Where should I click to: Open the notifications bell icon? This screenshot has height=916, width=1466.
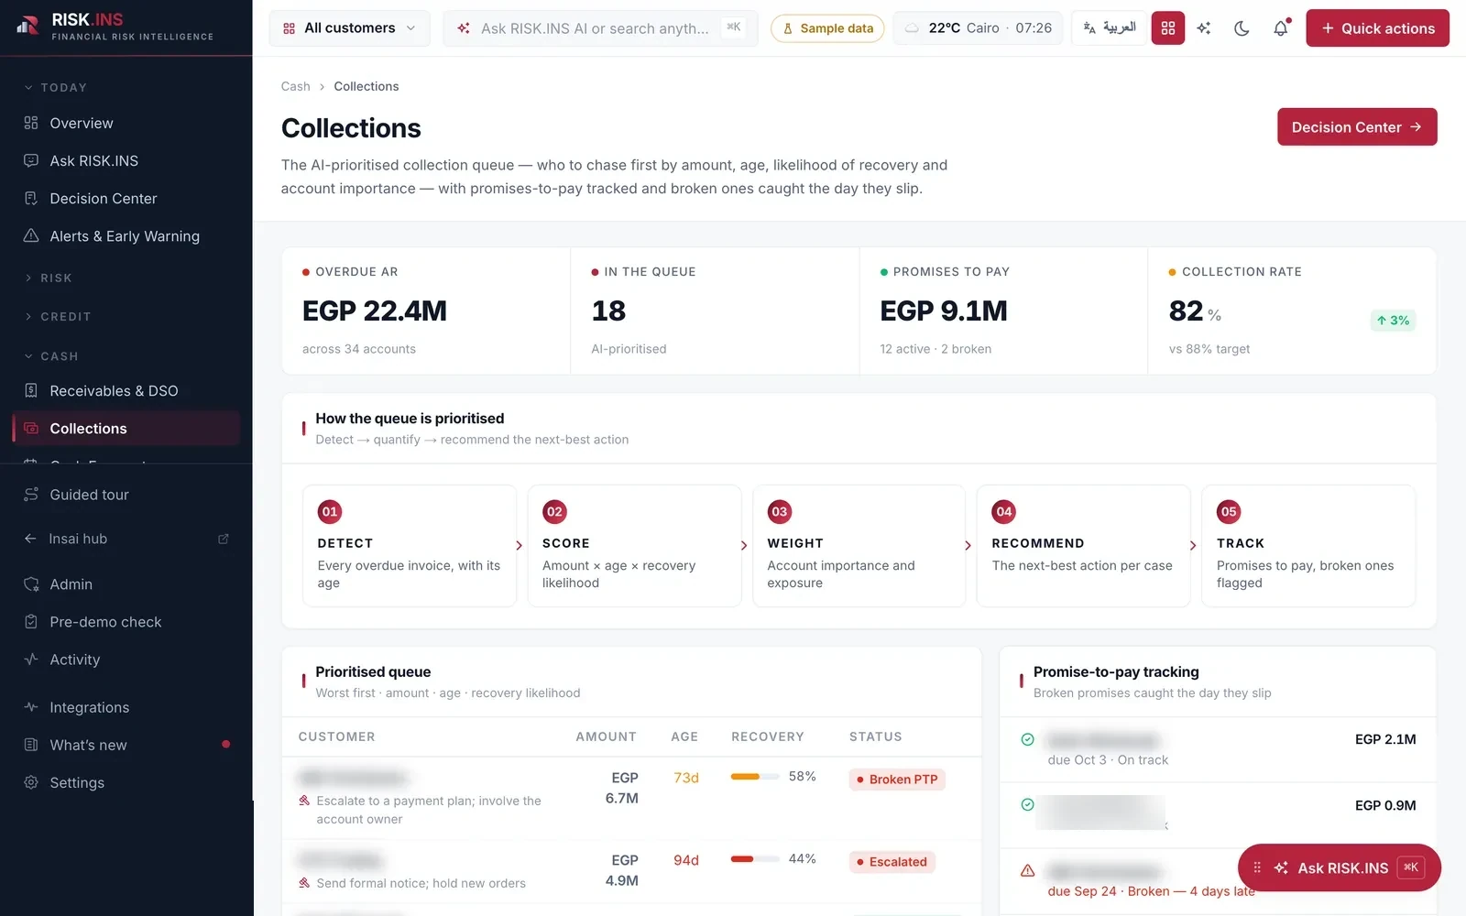click(x=1280, y=28)
